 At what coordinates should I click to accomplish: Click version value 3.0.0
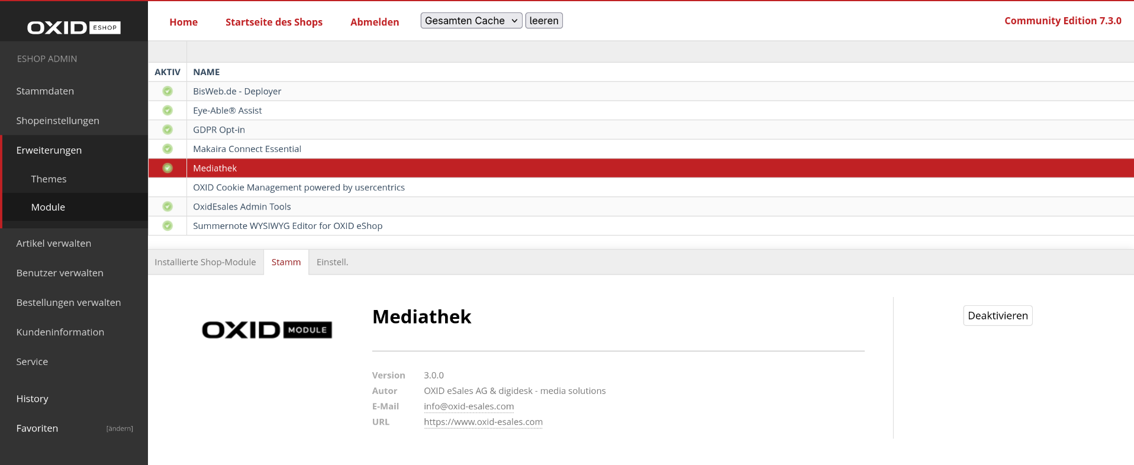[x=434, y=376]
